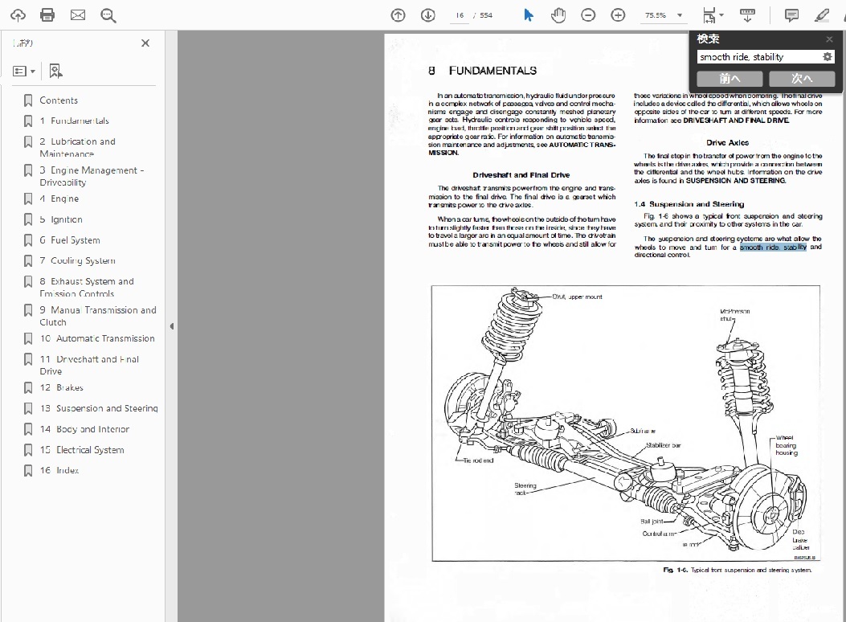Image resolution: width=846 pixels, height=622 pixels.
Task: Select 15 Electrical System bookmark
Action: click(x=82, y=450)
